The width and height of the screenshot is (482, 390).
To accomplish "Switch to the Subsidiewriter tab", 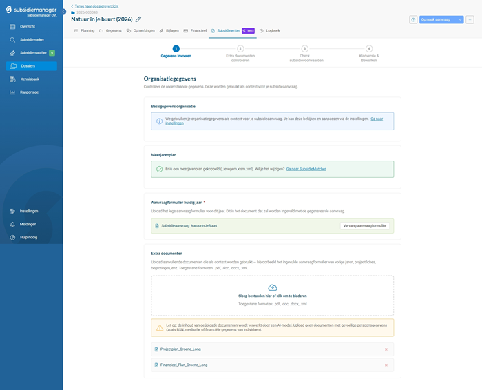I will 233,31.
